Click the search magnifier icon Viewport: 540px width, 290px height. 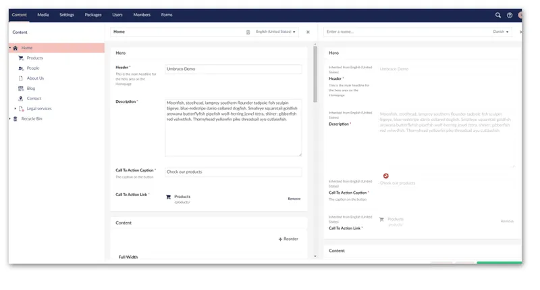click(498, 15)
